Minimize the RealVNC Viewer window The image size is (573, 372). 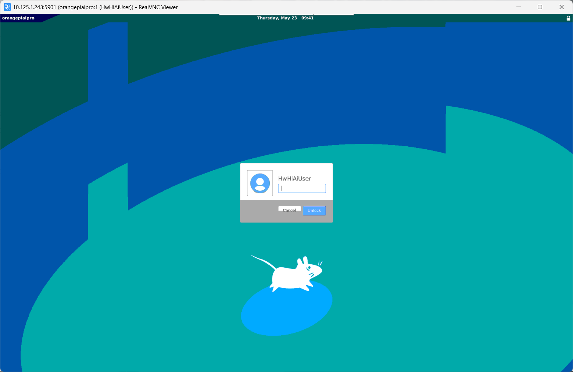pyautogui.click(x=519, y=7)
